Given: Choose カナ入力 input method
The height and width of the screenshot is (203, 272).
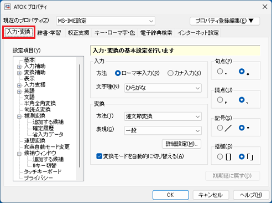Looking at the screenshot, I should (x=184, y=73).
